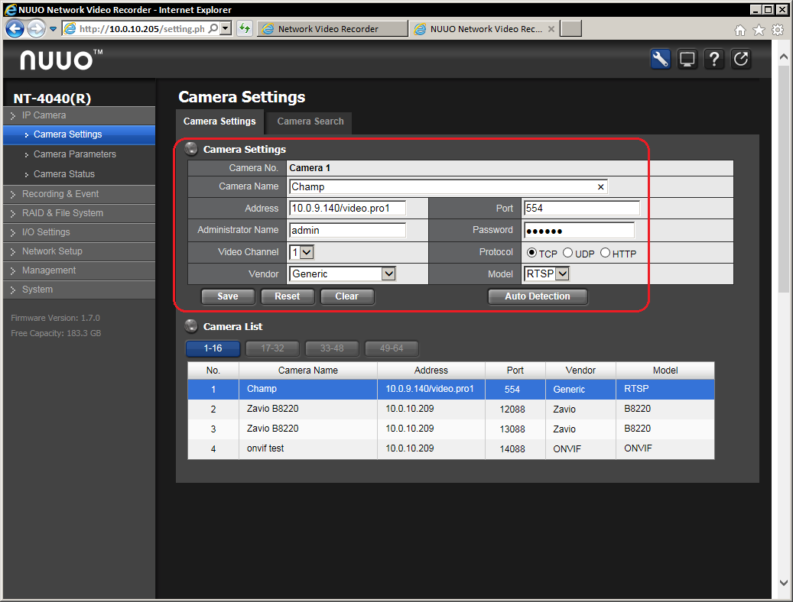793x602 pixels.
Task: Click the Save button
Action: coord(227,296)
